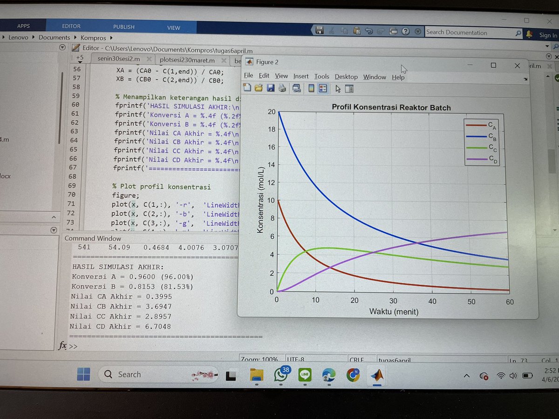The image size is (559, 419).
Task: Click the Open File folder icon in Figure 2
Action: click(x=259, y=88)
